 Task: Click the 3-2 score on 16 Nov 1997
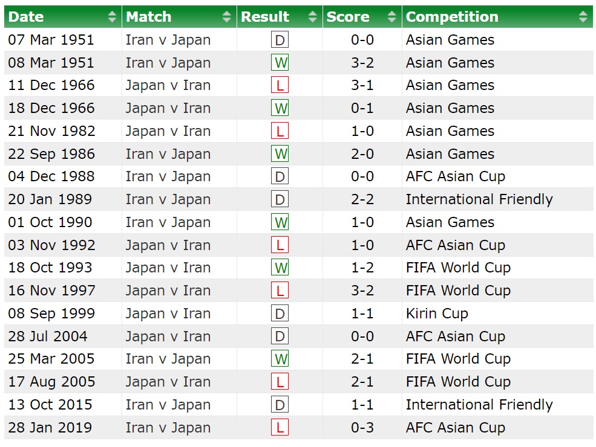[362, 291]
